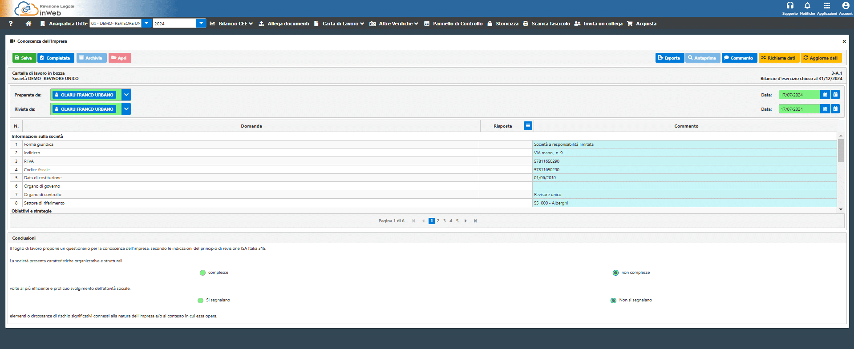Click the year field showing 2024
Viewport: 854px width, 349px height.
click(174, 23)
